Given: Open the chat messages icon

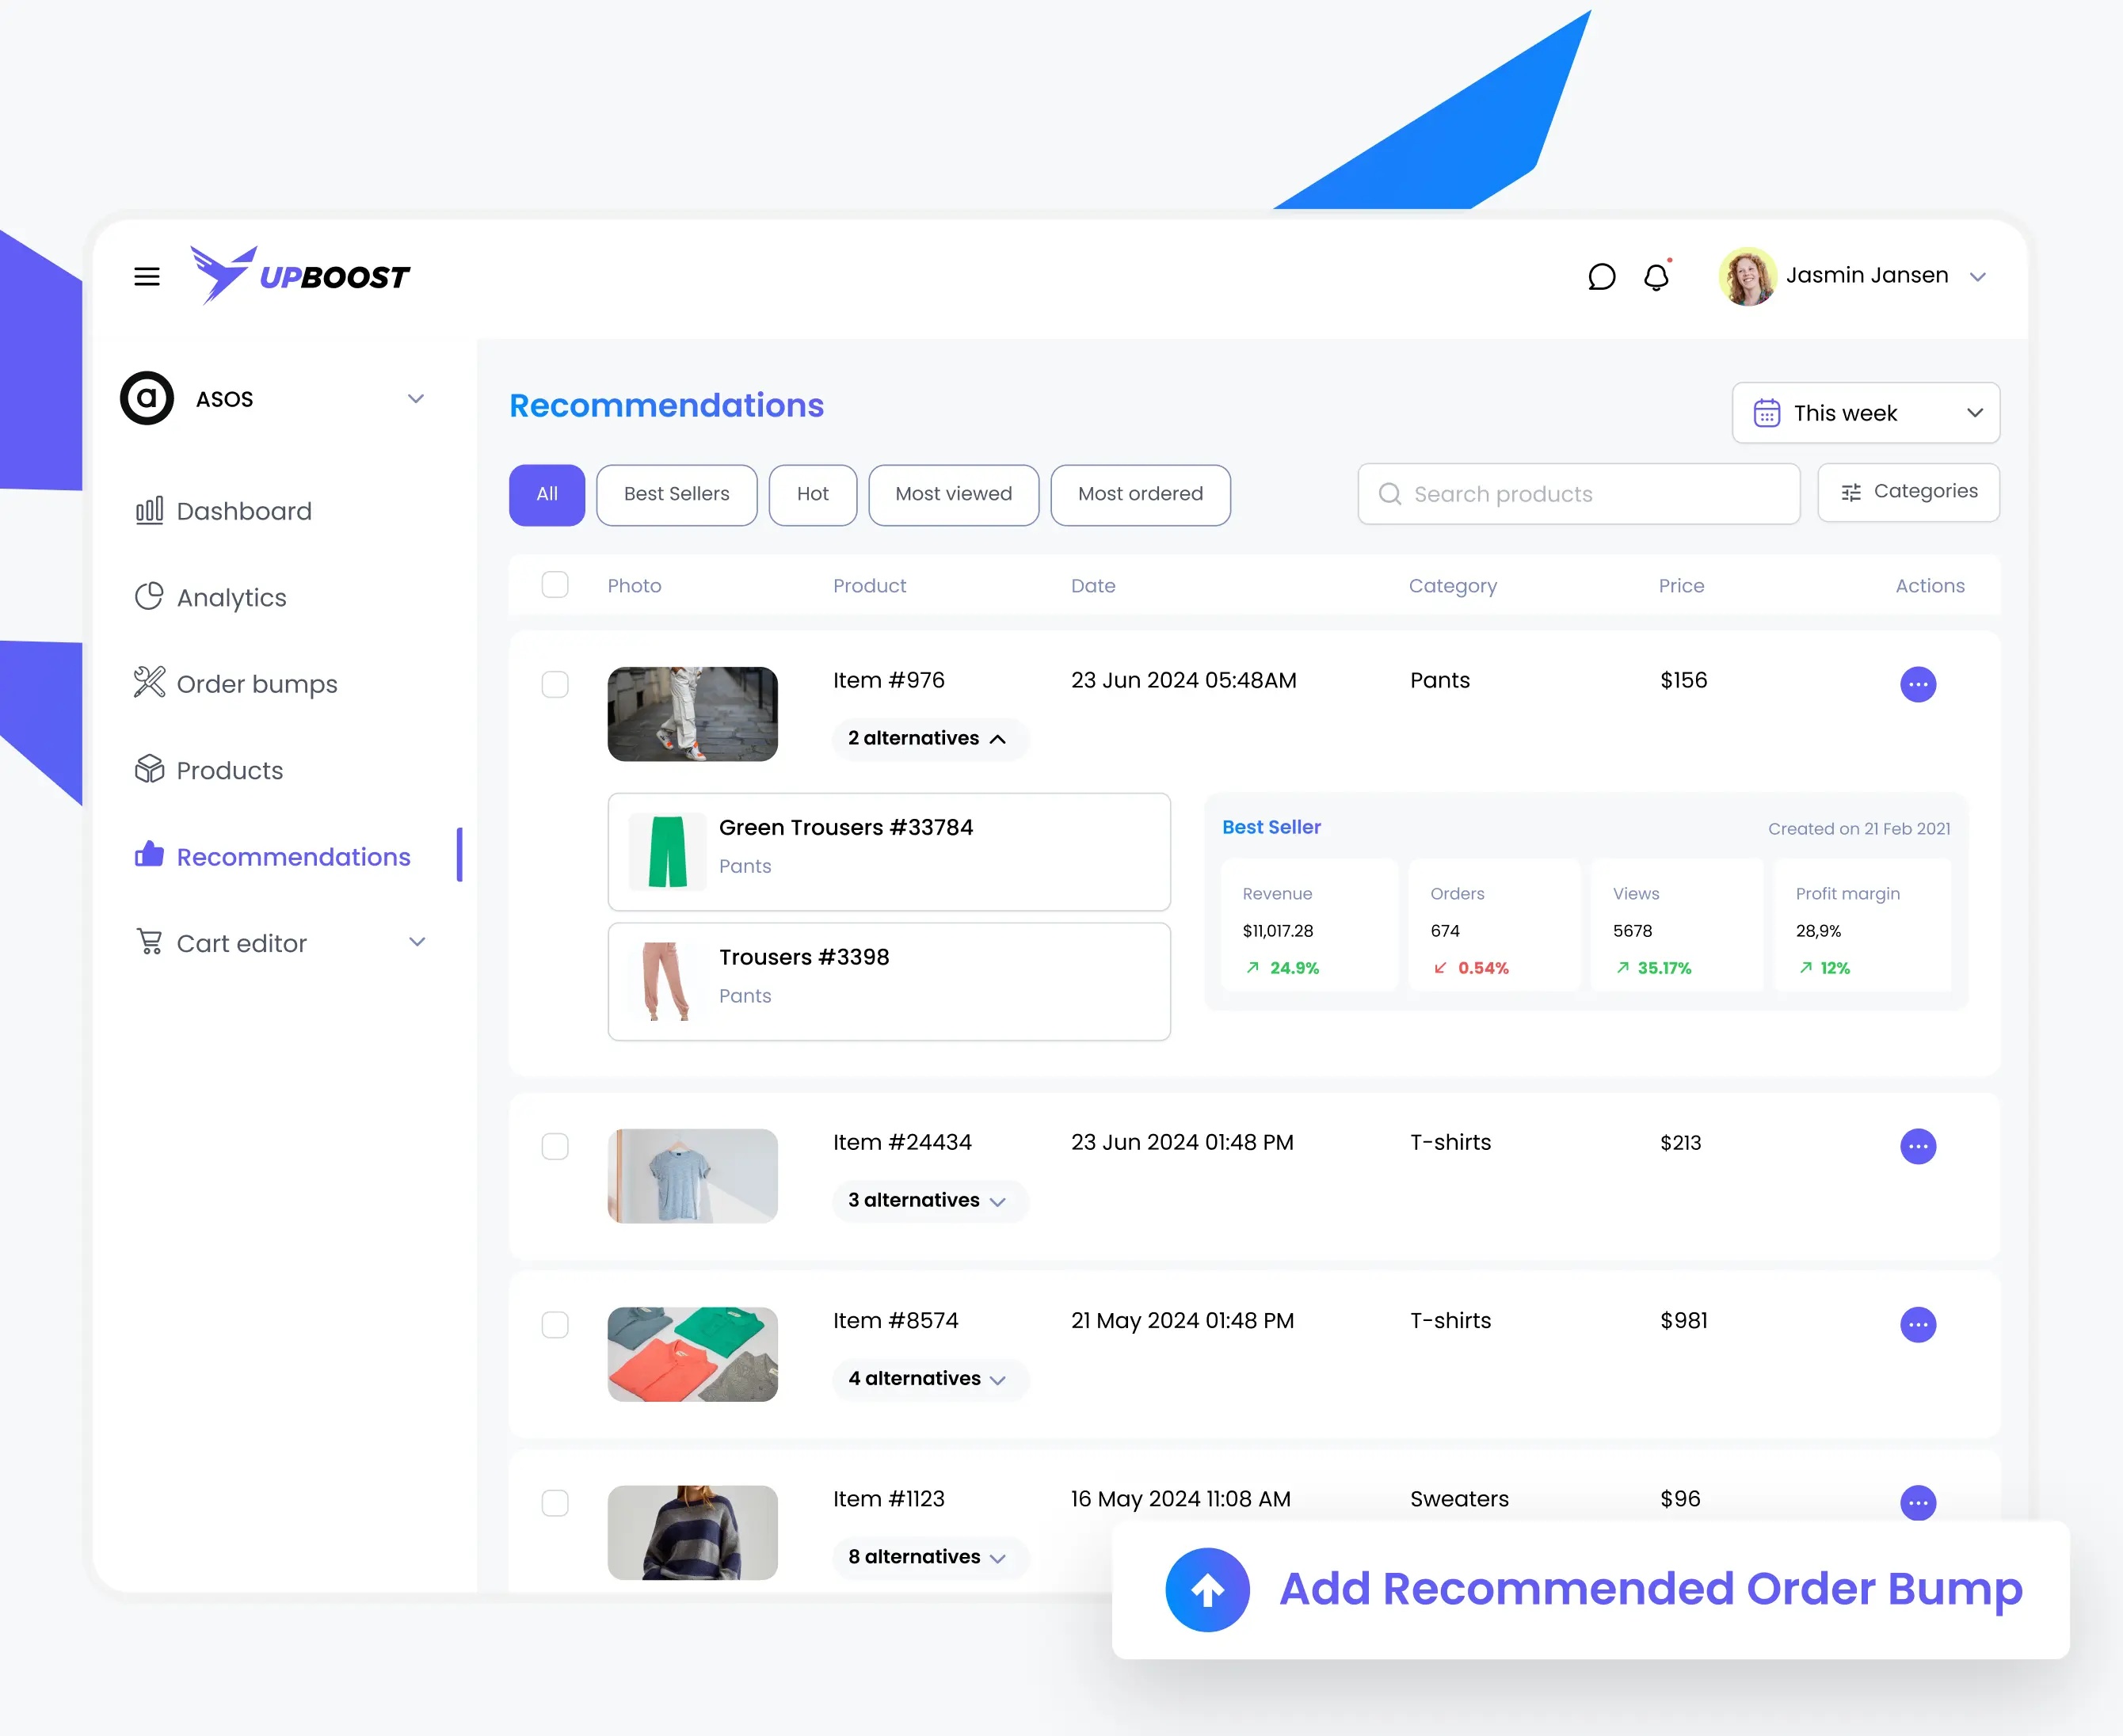Looking at the screenshot, I should [x=1602, y=276].
